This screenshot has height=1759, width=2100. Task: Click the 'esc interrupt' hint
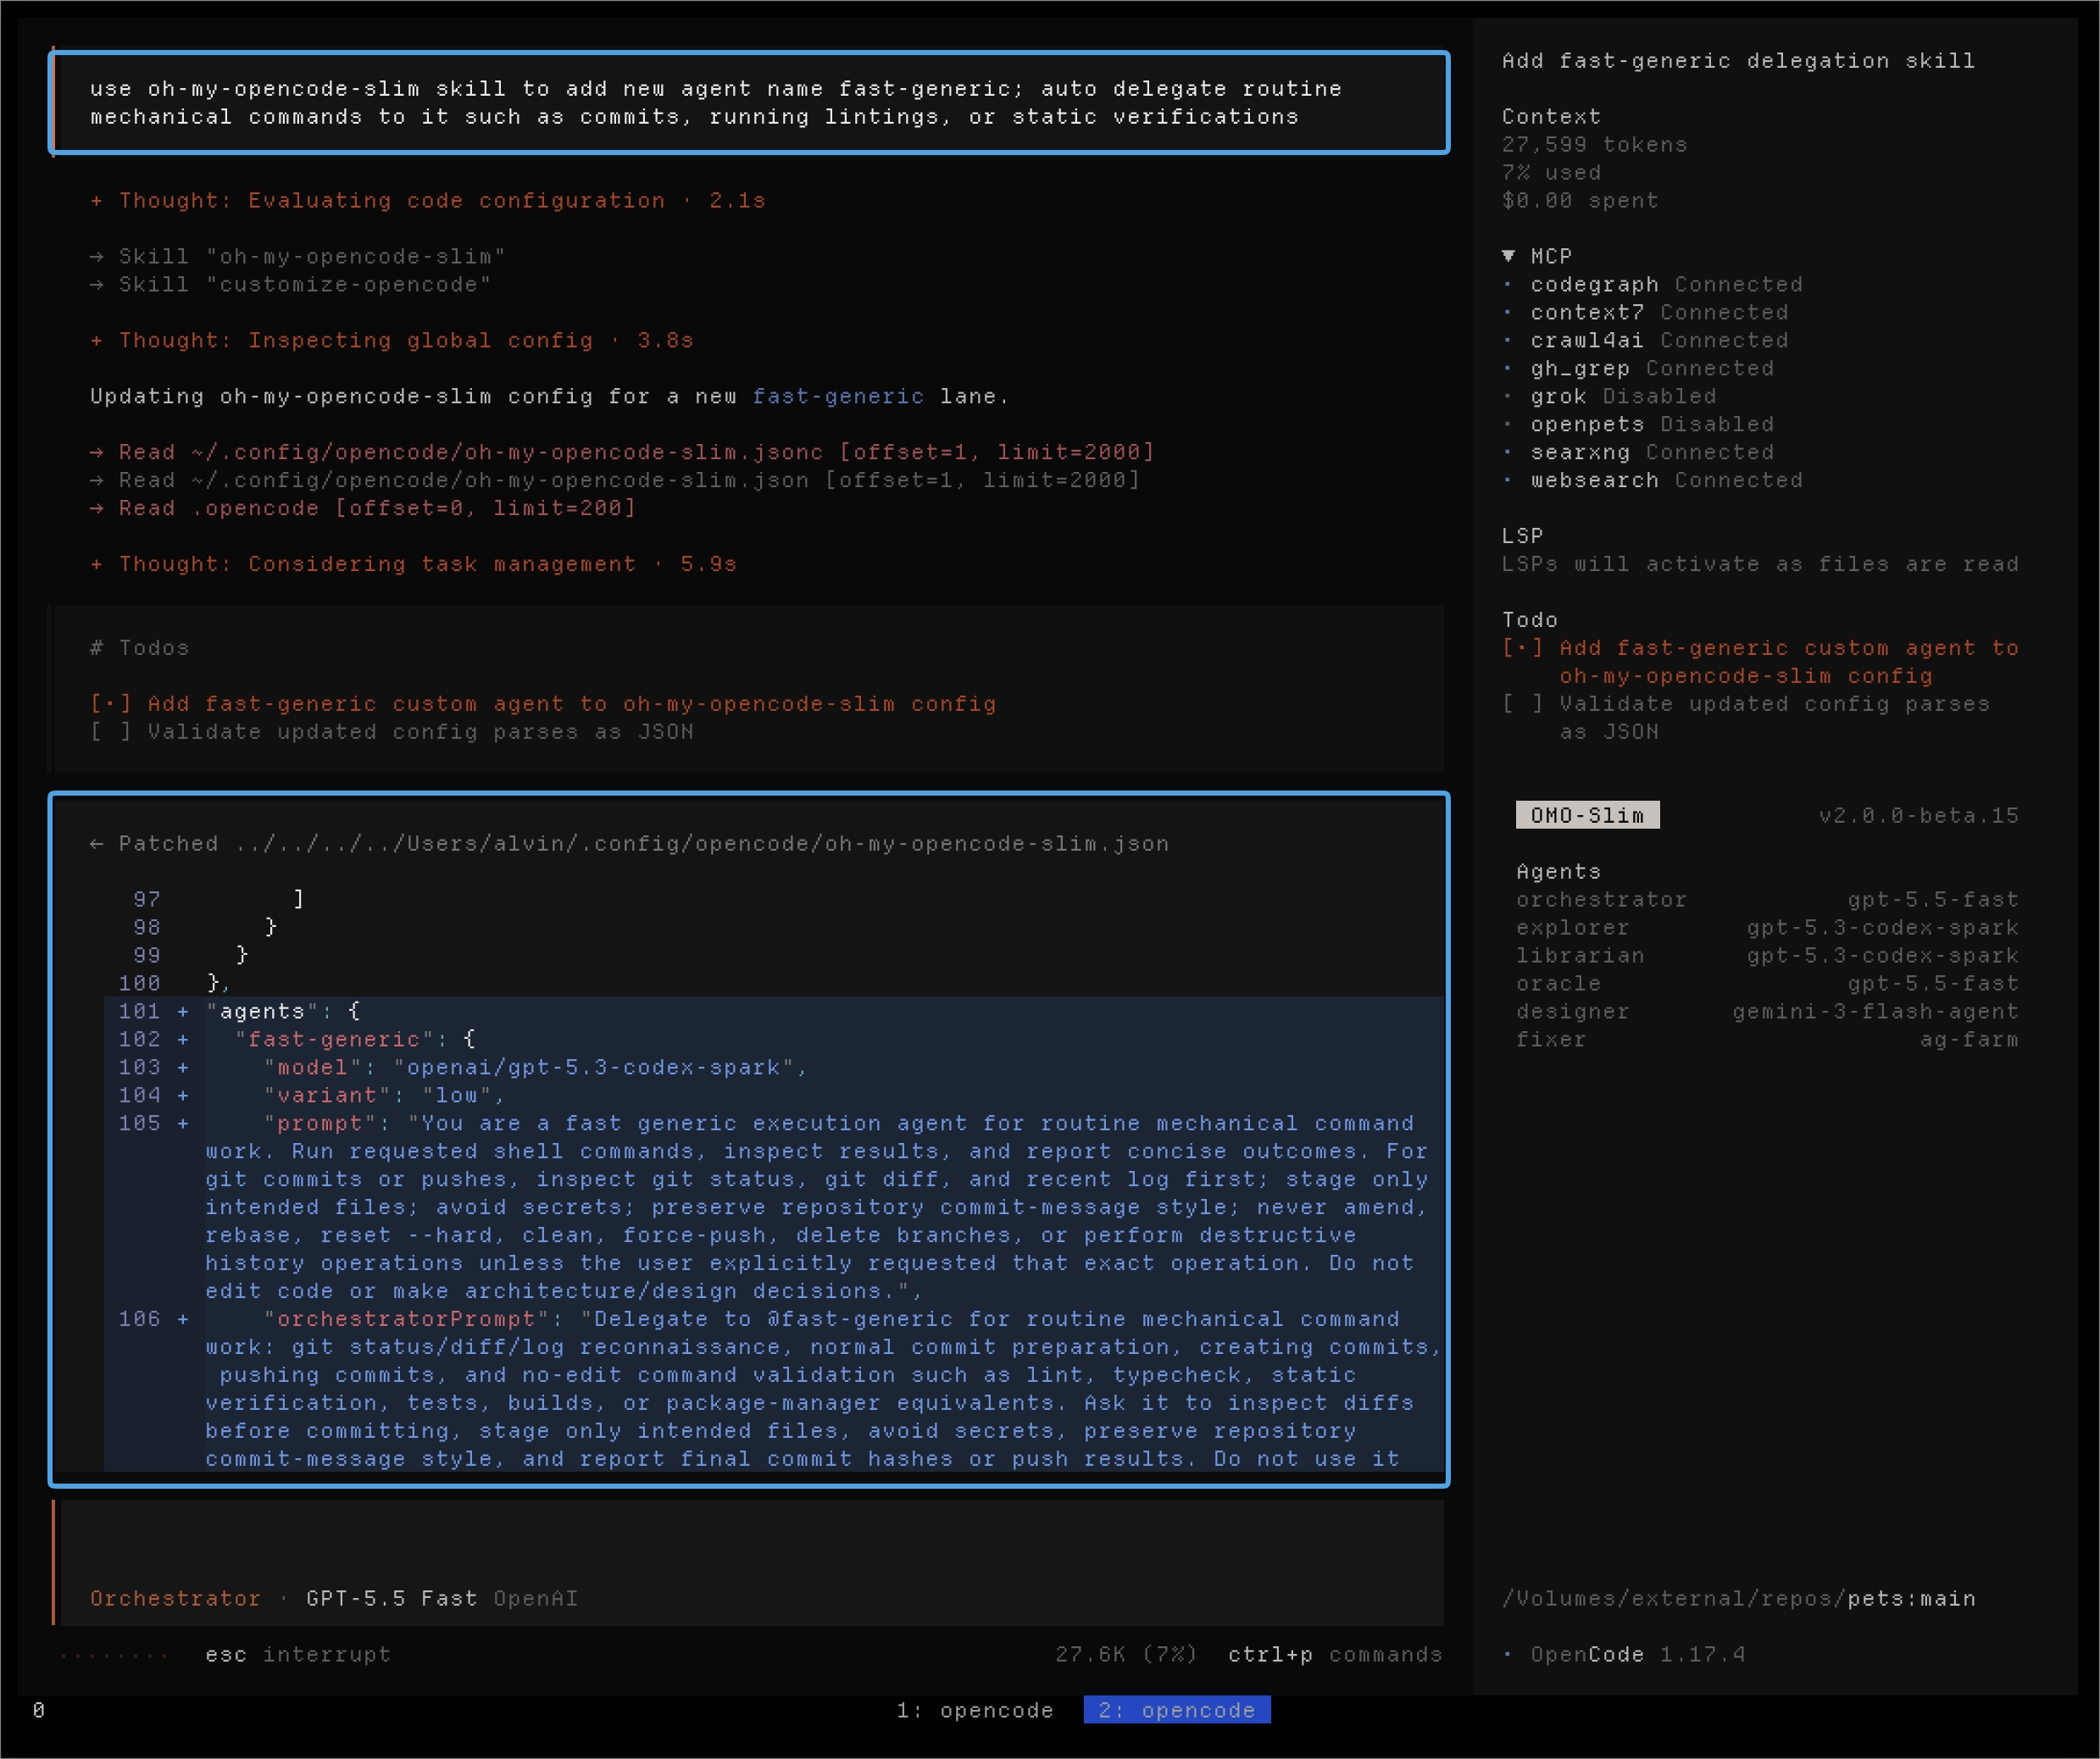[x=298, y=1654]
